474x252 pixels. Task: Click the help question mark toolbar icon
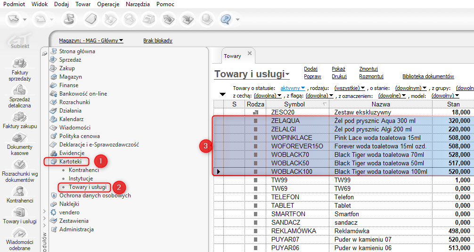pyautogui.click(x=227, y=19)
